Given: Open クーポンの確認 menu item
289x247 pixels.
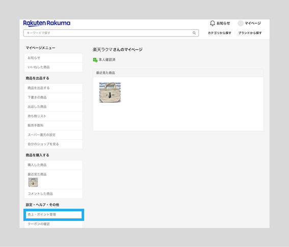Looking at the screenshot, I should (x=54, y=224).
